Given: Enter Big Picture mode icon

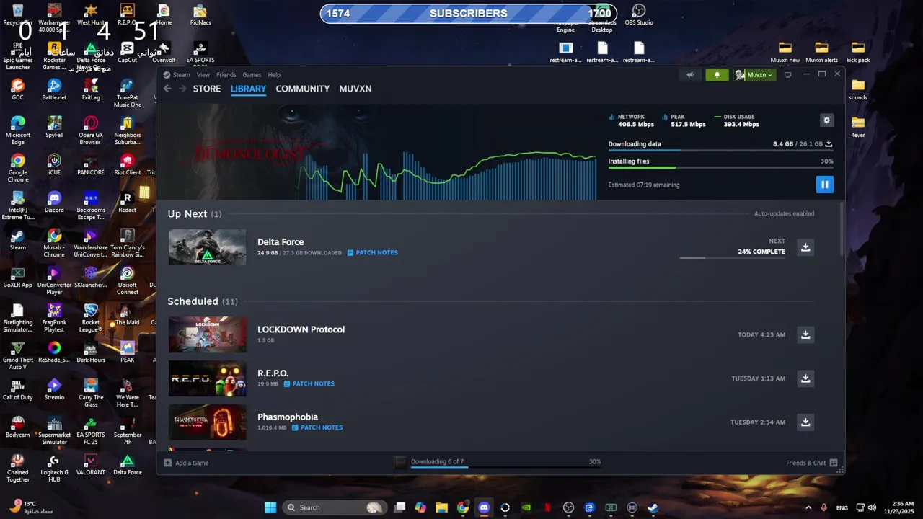Looking at the screenshot, I should pyautogui.click(x=787, y=75).
